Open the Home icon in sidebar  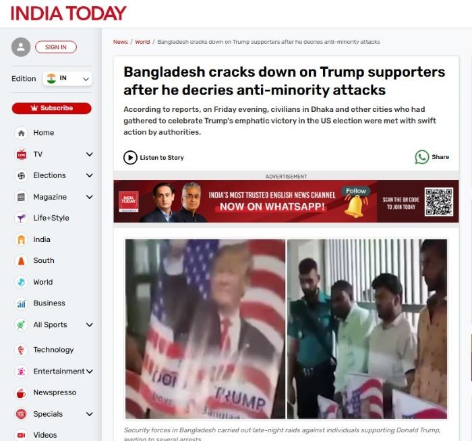21,133
